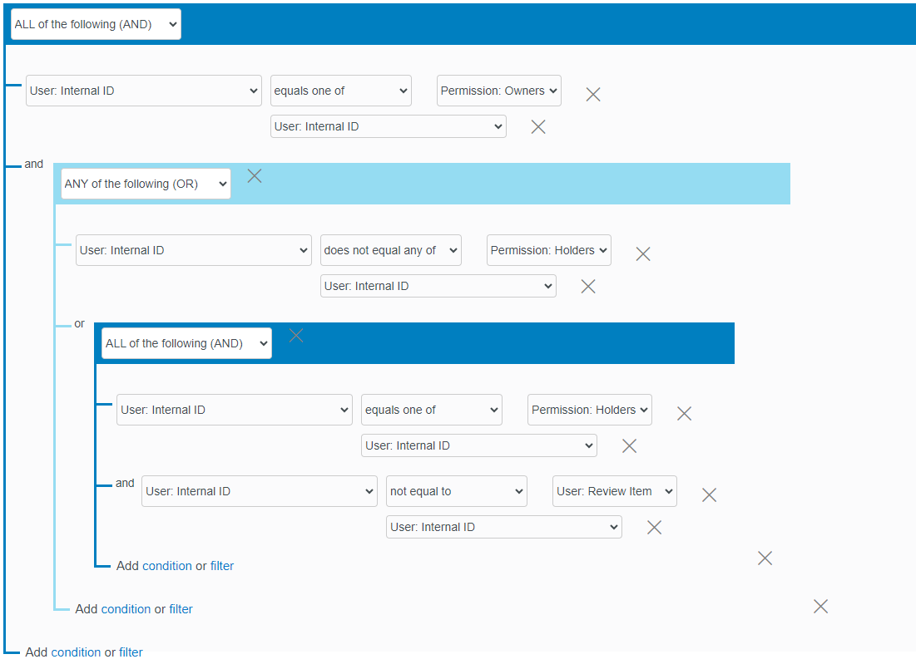Viewport: 916px width, 664px height.
Task: Delete the inner ALL (AND) group header
Action: tap(295, 335)
